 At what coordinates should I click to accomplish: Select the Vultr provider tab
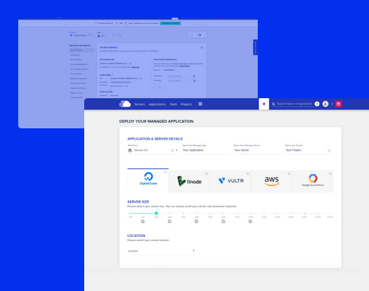tap(230, 181)
